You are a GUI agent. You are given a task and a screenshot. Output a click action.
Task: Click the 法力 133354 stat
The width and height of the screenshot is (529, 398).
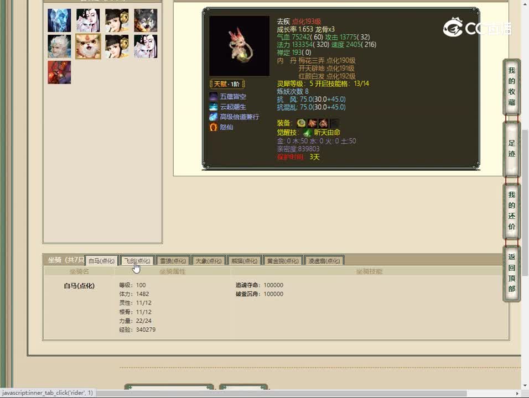303,44
